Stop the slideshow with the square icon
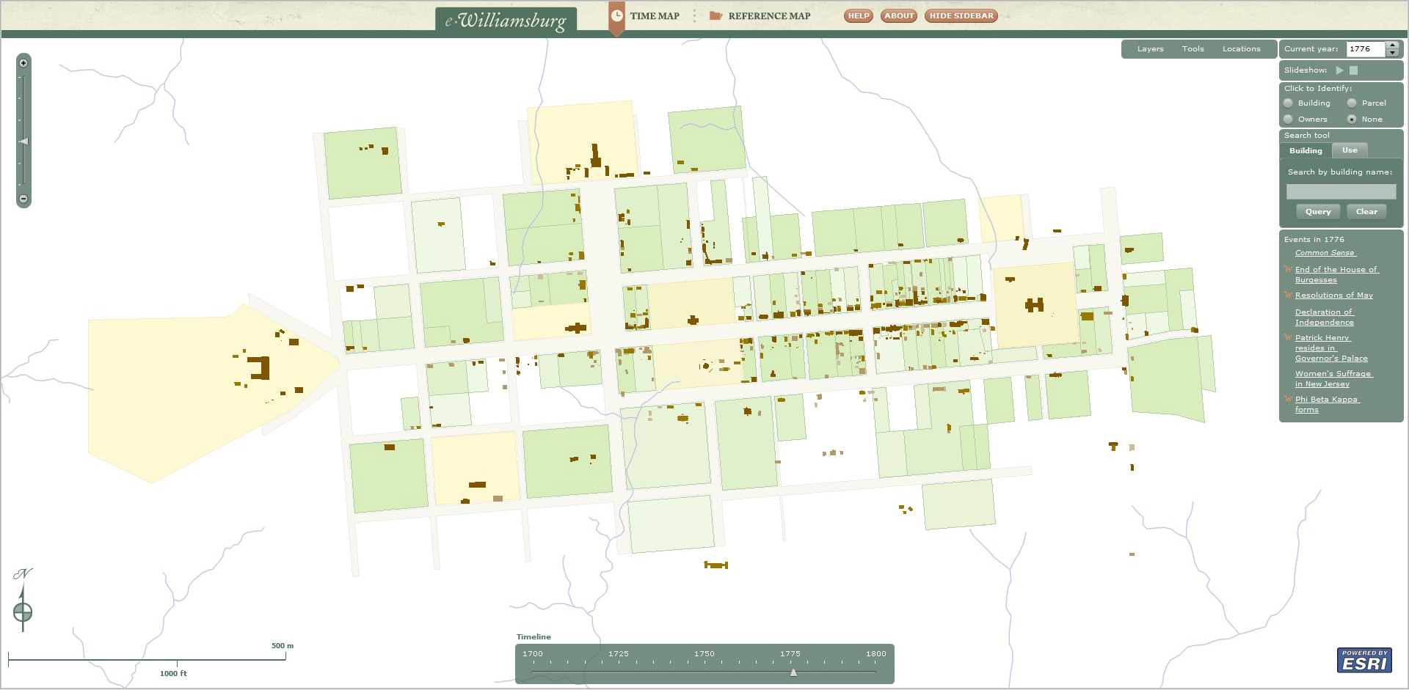The height and width of the screenshot is (690, 1409). pyautogui.click(x=1354, y=70)
